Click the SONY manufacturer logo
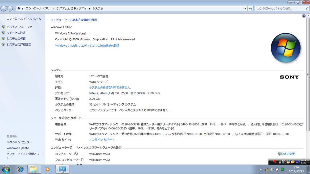The width and height of the screenshot is (310, 174). (x=289, y=77)
